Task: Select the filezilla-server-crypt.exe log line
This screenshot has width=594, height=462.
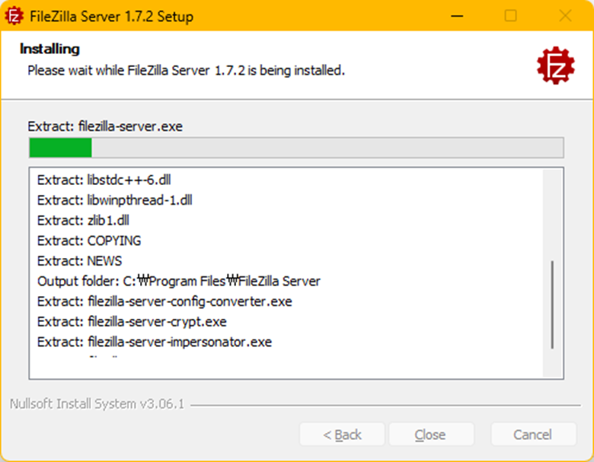Action: coord(132,321)
